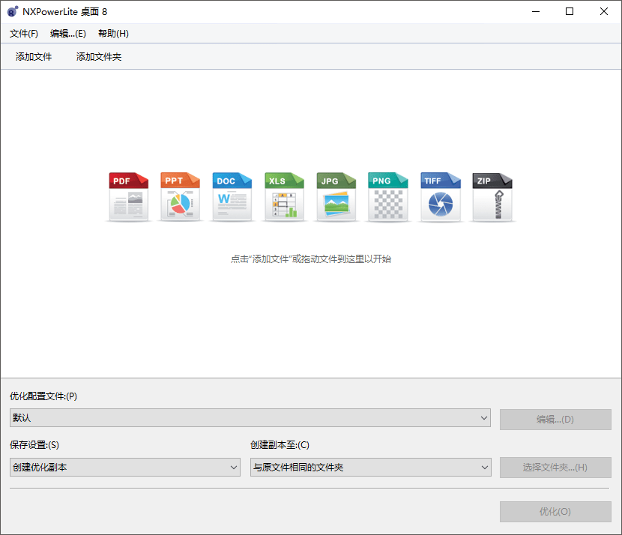
Task: Click the DOC file type icon
Action: click(232, 196)
